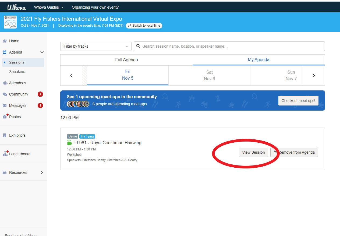
Task: Click the Community notification badge
Action: pos(40,94)
